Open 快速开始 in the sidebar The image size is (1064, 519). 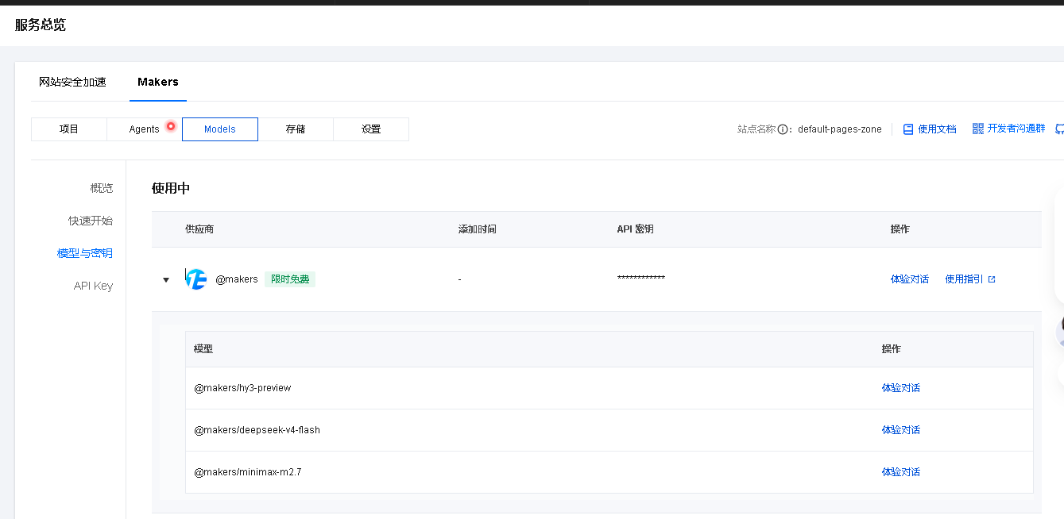coord(91,221)
